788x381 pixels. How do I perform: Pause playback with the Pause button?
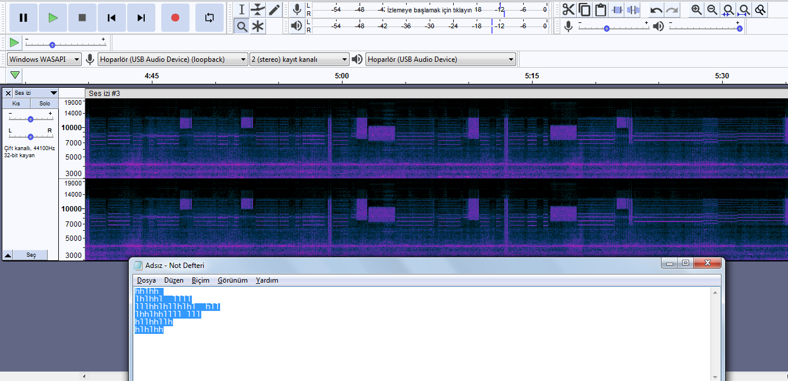pyautogui.click(x=24, y=18)
